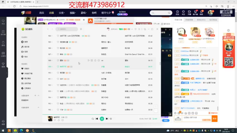The height and width of the screenshot is (133, 237).
Task: Open Radio section in QQ Music sidebar
Action: click(25, 57)
